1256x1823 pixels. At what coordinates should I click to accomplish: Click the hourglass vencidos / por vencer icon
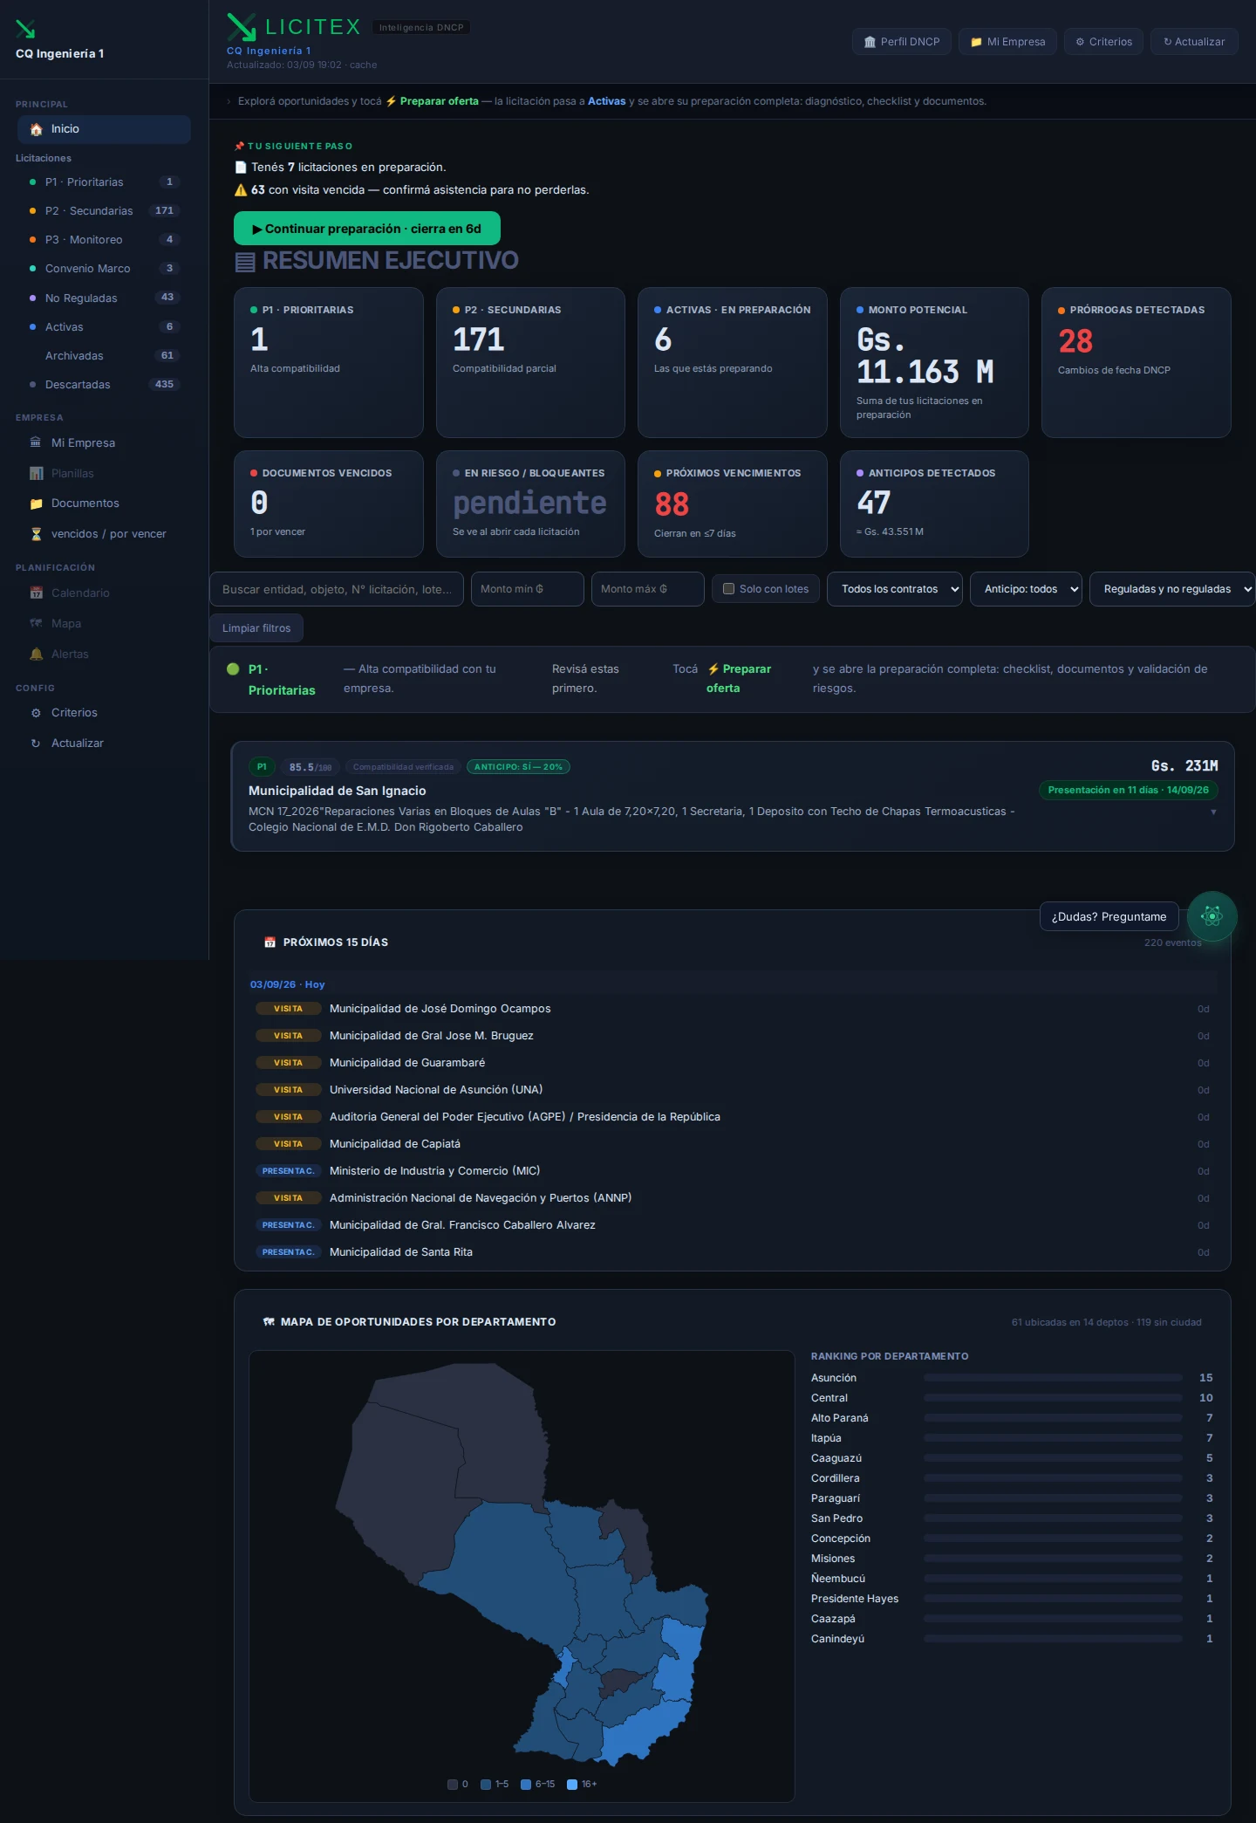36,534
